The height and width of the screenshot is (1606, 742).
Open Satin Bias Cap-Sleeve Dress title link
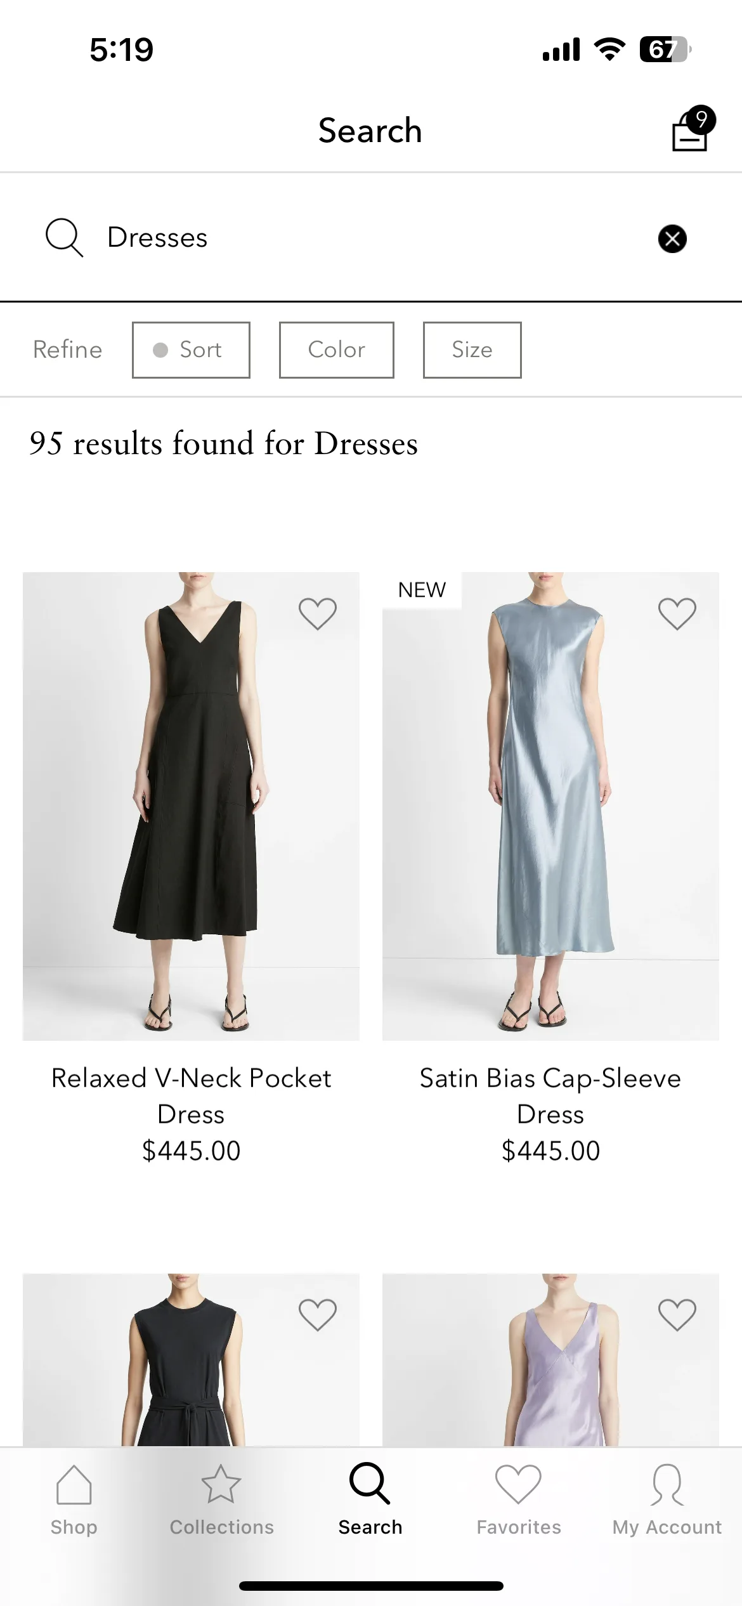point(550,1096)
